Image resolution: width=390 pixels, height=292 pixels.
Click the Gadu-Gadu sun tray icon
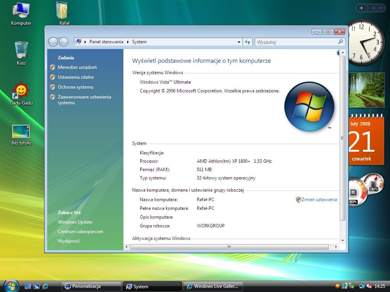click(x=337, y=286)
